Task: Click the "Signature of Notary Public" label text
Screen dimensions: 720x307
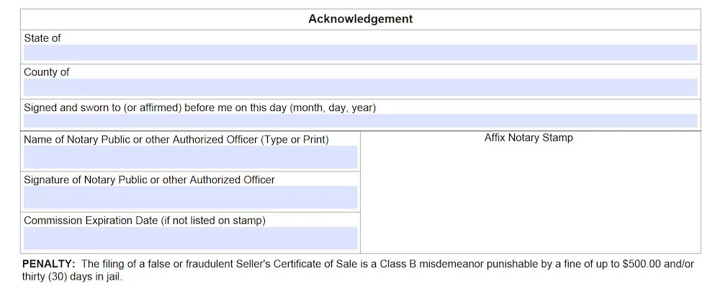Action: click(x=149, y=180)
